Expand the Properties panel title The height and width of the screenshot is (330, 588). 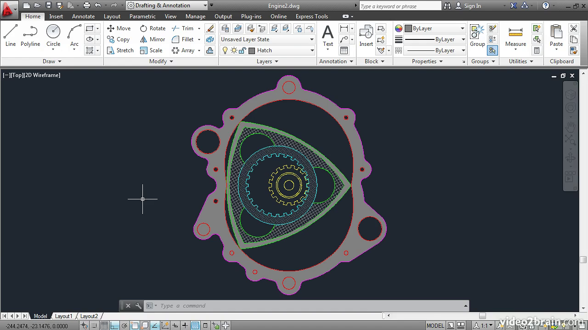pos(427,61)
